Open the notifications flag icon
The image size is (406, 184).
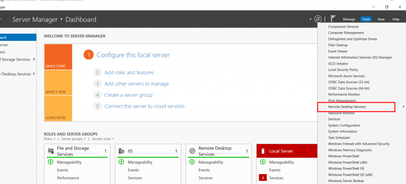pyautogui.click(x=333, y=19)
